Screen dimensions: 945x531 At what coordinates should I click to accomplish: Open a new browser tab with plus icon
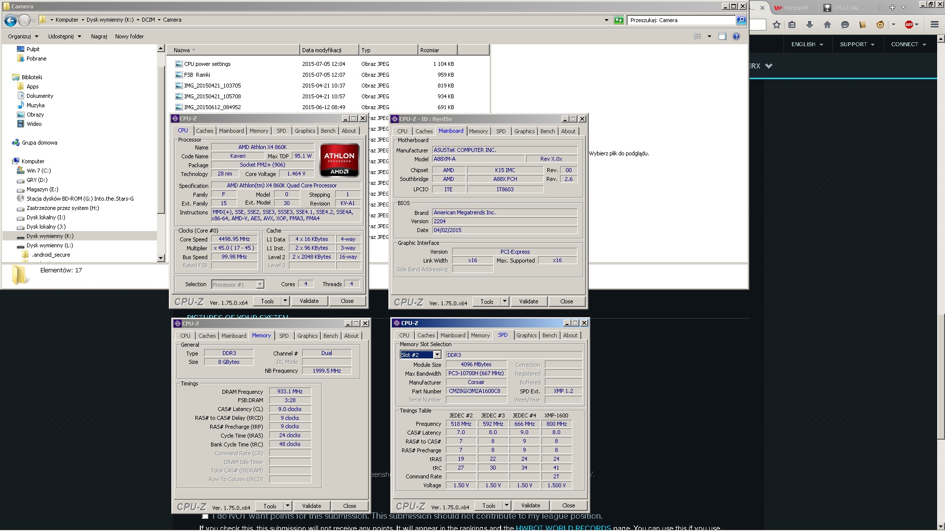click(x=892, y=7)
